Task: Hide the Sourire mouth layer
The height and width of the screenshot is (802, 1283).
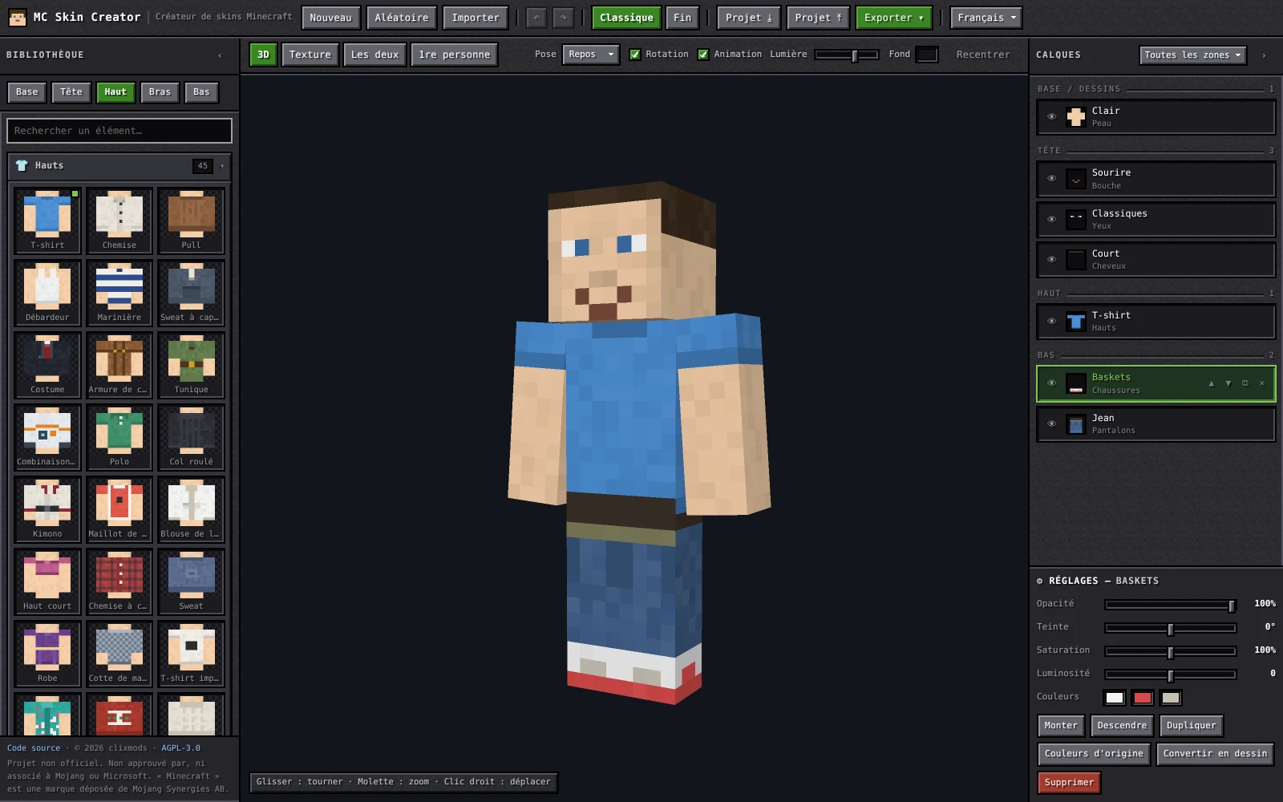Action: pyautogui.click(x=1051, y=179)
